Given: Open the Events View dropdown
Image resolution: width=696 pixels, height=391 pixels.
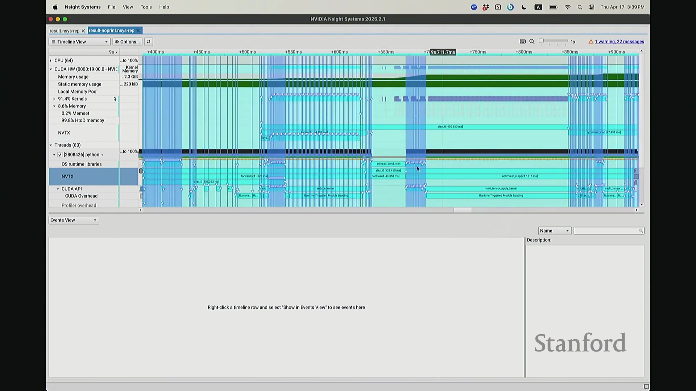Looking at the screenshot, I should tap(74, 220).
